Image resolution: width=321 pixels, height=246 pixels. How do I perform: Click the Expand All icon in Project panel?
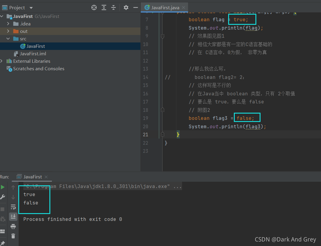click(104, 7)
